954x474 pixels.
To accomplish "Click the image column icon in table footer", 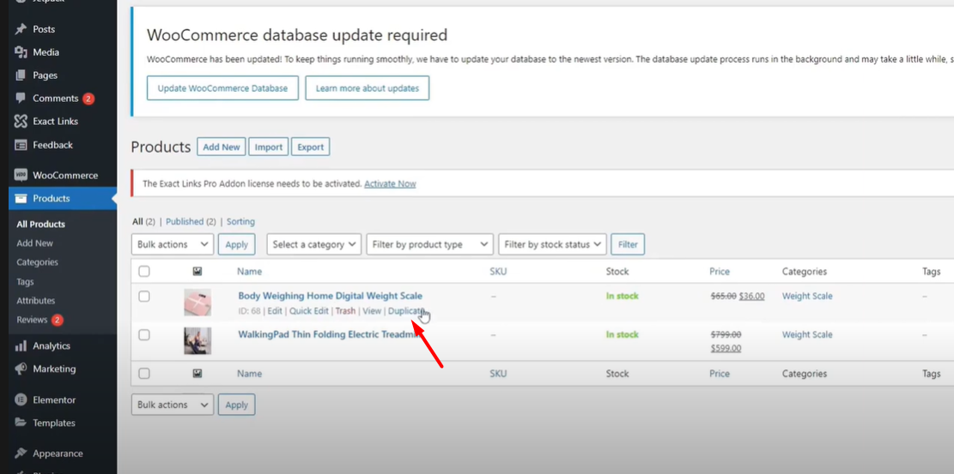I will tap(197, 374).
